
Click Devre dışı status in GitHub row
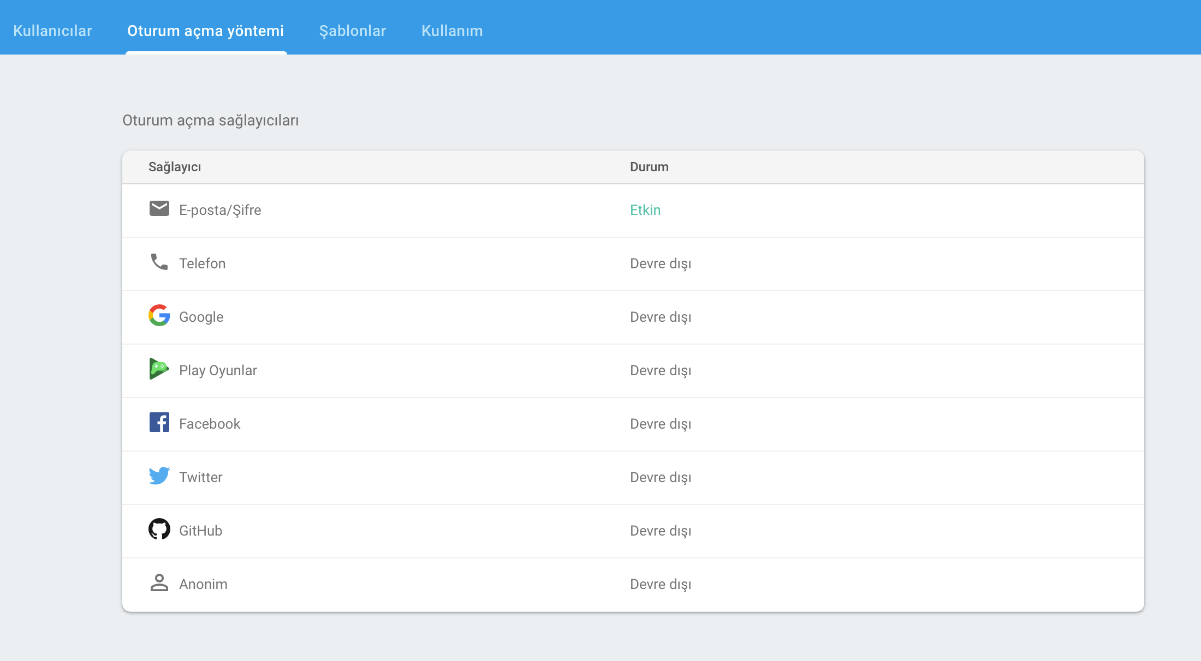pos(661,531)
